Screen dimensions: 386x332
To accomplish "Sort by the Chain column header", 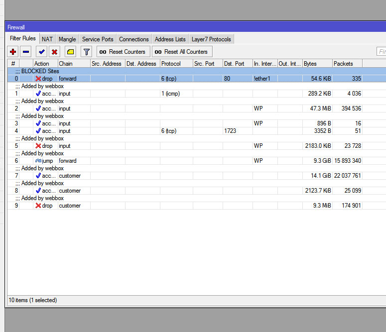I will coord(73,64).
